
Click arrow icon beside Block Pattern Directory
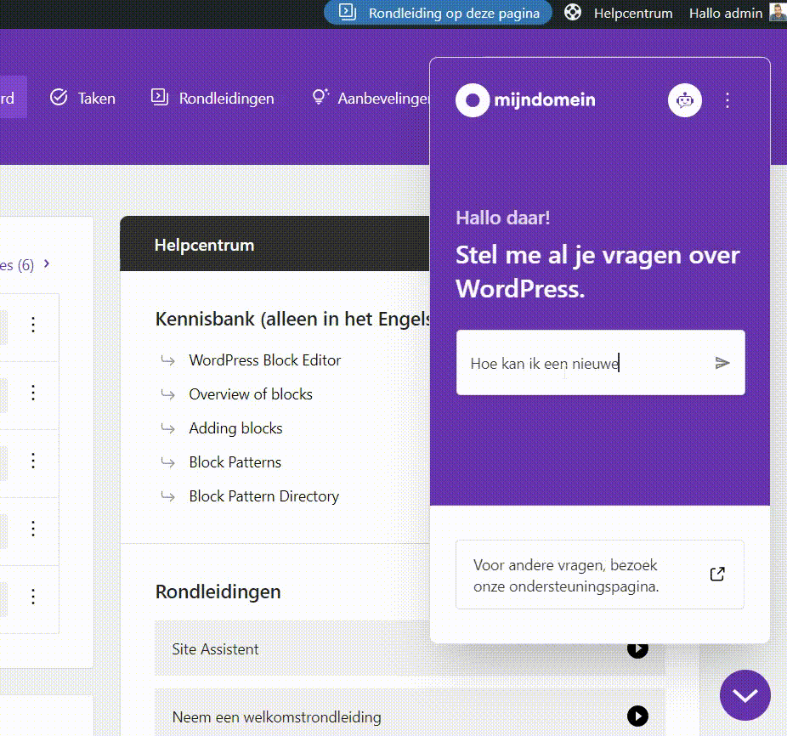point(167,496)
